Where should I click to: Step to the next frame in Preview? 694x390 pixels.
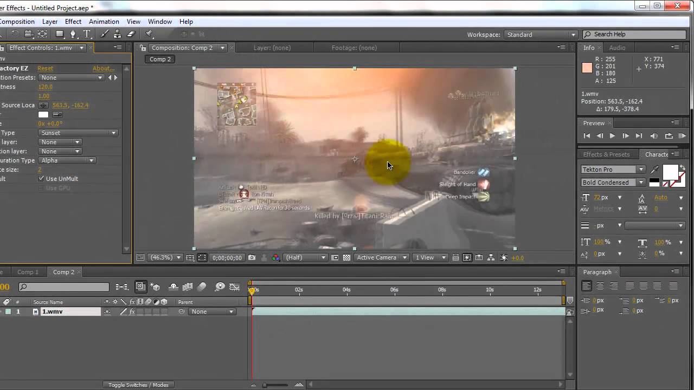click(626, 136)
